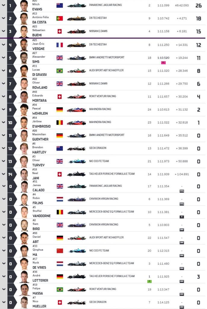
Task: Click the green pole position badge for Lotterer
Action: click(149, 282)
